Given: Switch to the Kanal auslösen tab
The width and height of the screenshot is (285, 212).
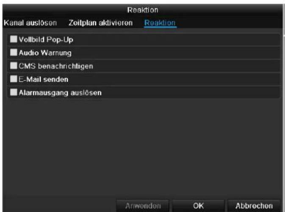Looking at the screenshot, I should (x=30, y=23).
